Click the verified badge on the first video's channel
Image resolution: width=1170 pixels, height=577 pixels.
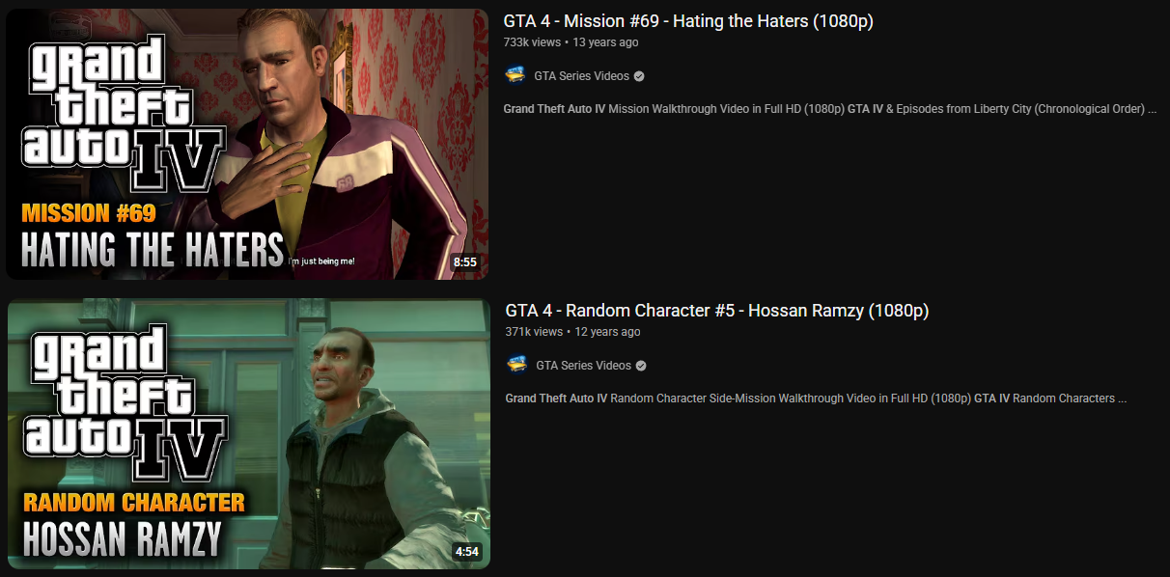click(x=639, y=76)
